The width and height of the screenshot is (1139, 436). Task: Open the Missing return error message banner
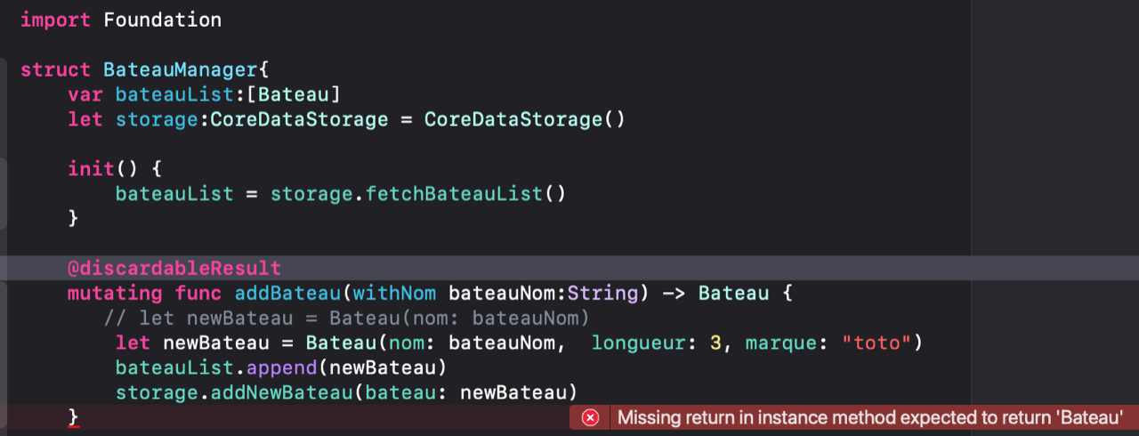tap(854, 417)
